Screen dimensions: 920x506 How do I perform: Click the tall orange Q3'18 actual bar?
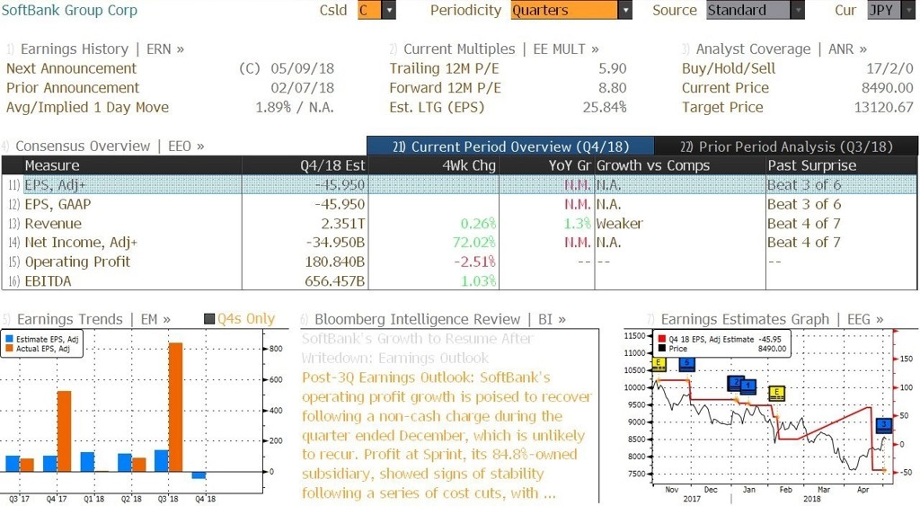pos(175,407)
